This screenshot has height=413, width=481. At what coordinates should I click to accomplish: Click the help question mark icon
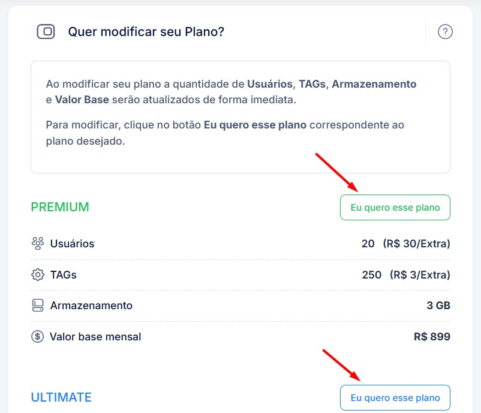(445, 32)
